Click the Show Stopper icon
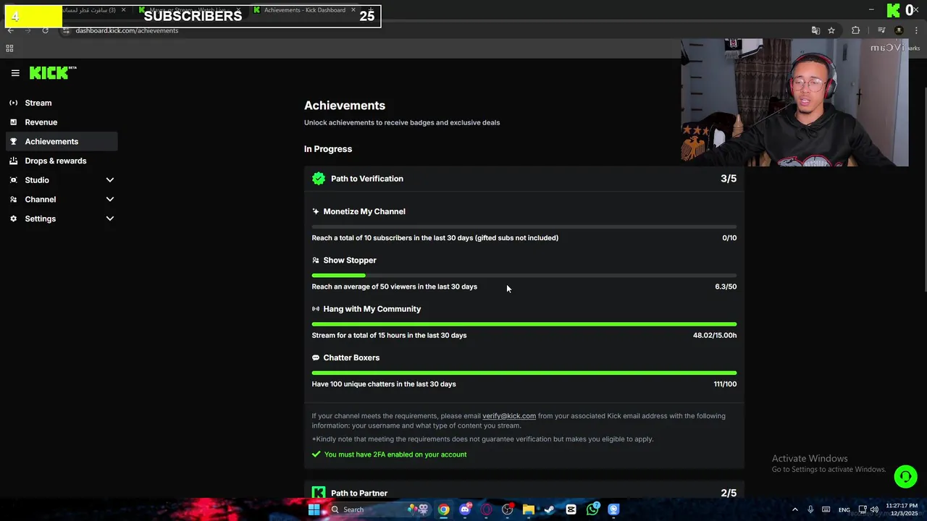Image resolution: width=927 pixels, height=521 pixels. 316,260
